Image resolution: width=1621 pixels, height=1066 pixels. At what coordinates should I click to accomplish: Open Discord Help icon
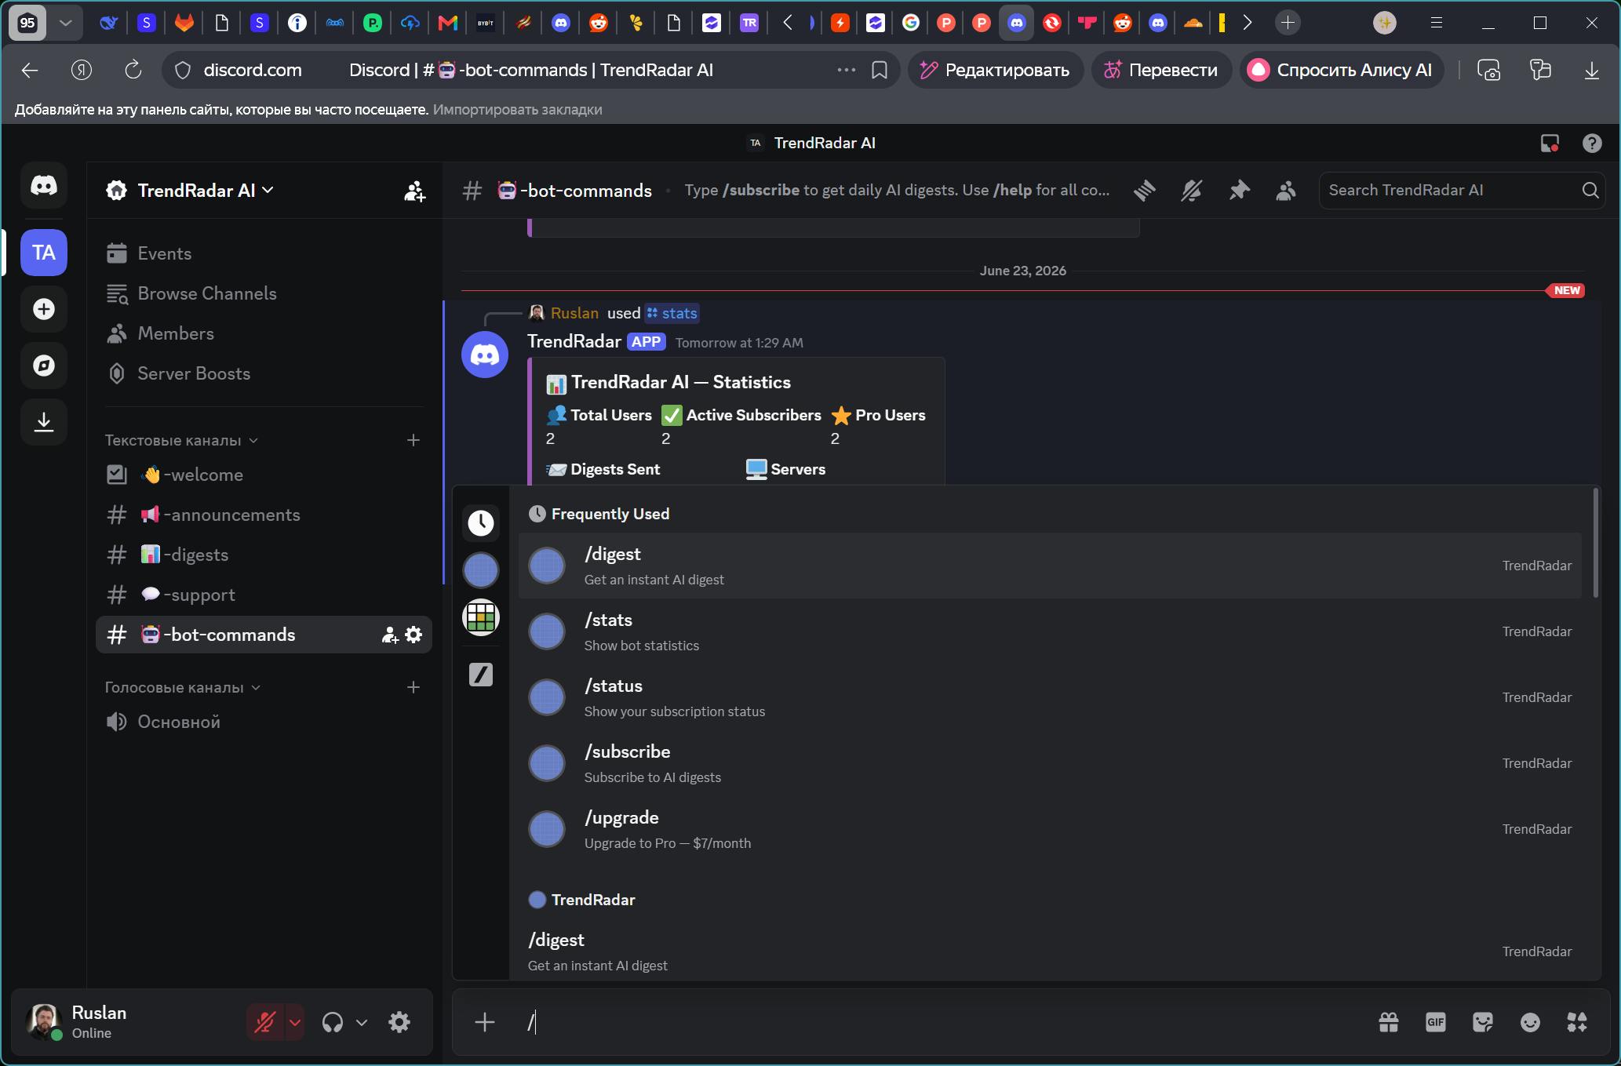(x=1592, y=144)
